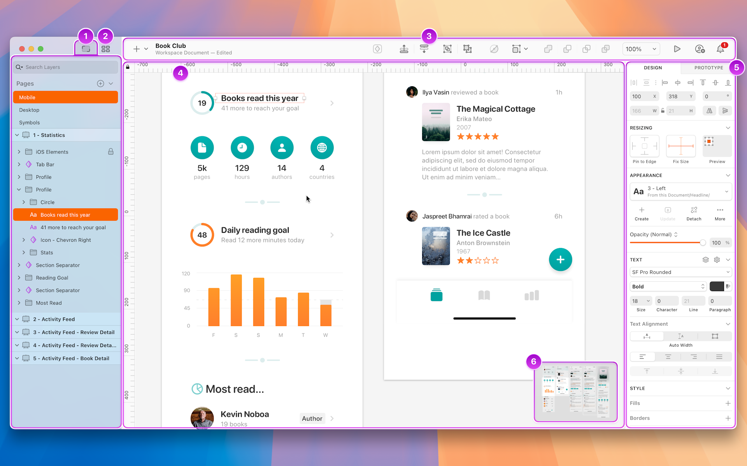This screenshot has height=466, width=747.
Task: Open the zoom level 100% dropdown
Action: coord(641,49)
